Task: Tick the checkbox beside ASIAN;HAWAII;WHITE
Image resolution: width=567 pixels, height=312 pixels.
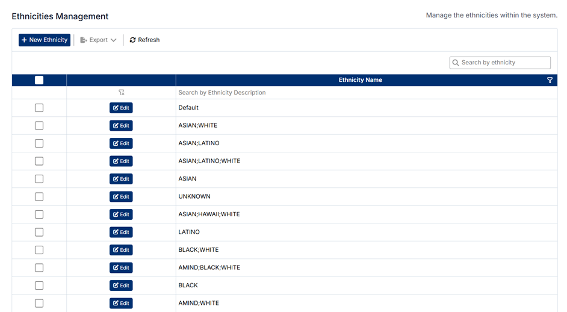Action: click(x=39, y=214)
